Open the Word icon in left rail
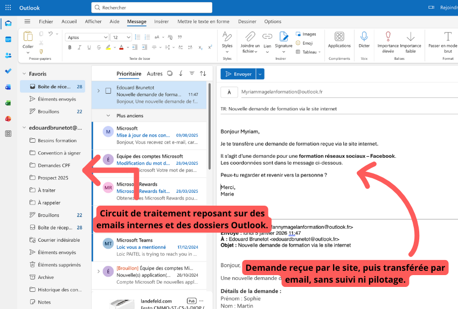 pyautogui.click(x=8, y=87)
